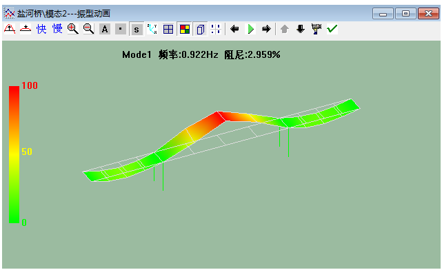
Task: Click the increase amplitude icon
Action: pos(10,29)
